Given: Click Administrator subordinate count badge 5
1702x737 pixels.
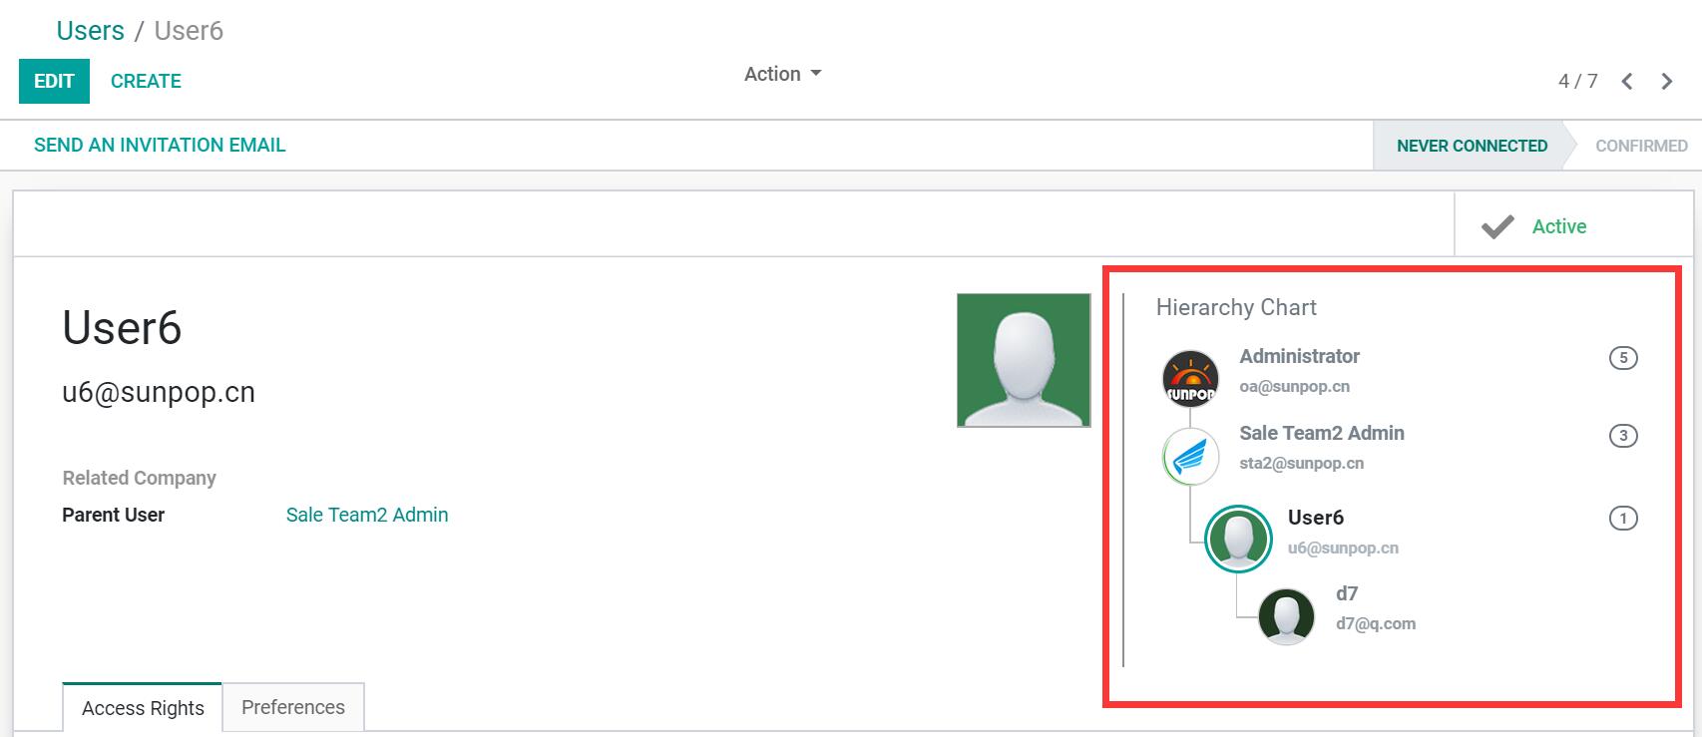Looking at the screenshot, I should pyautogui.click(x=1623, y=358).
